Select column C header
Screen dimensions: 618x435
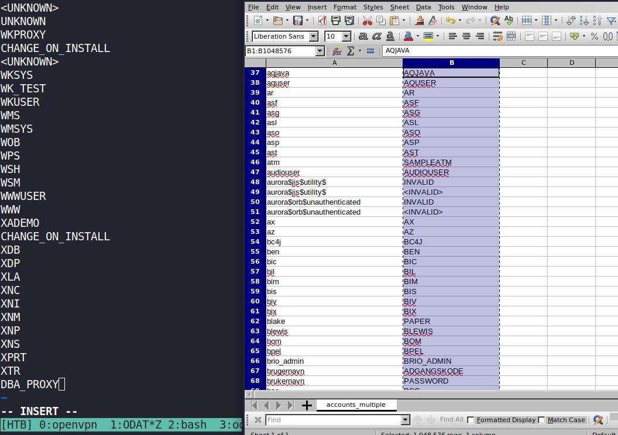click(523, 63)
